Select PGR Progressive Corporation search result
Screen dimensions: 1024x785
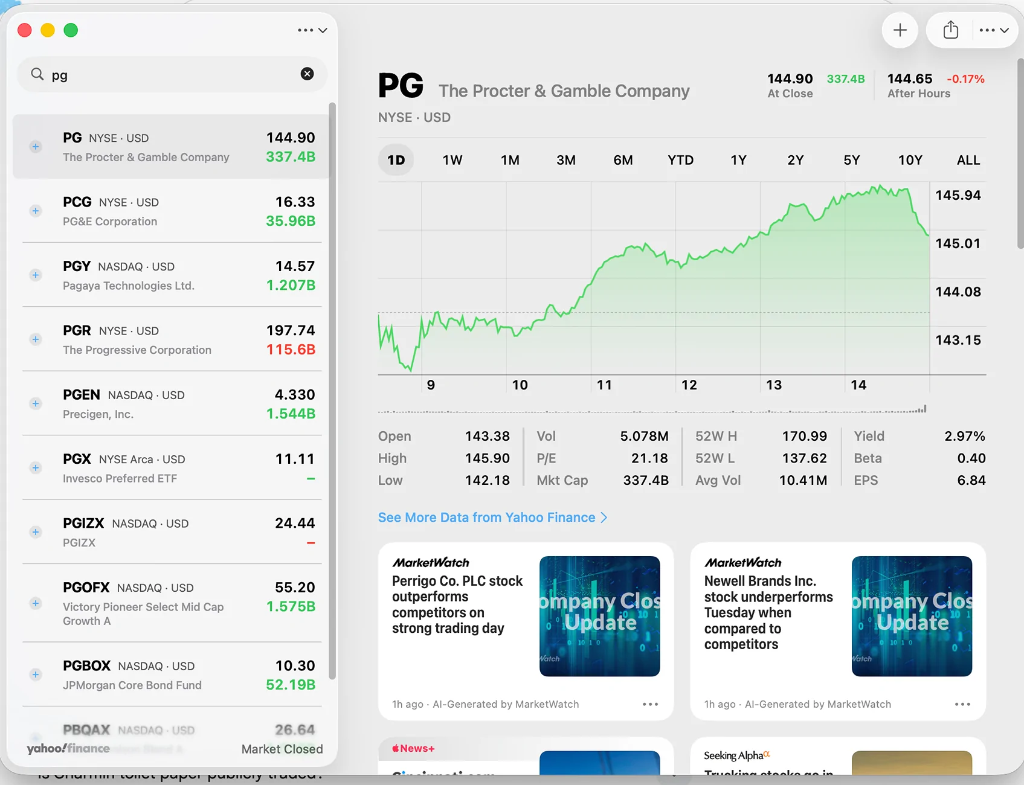pyautogui.click(x=170, y=339)
